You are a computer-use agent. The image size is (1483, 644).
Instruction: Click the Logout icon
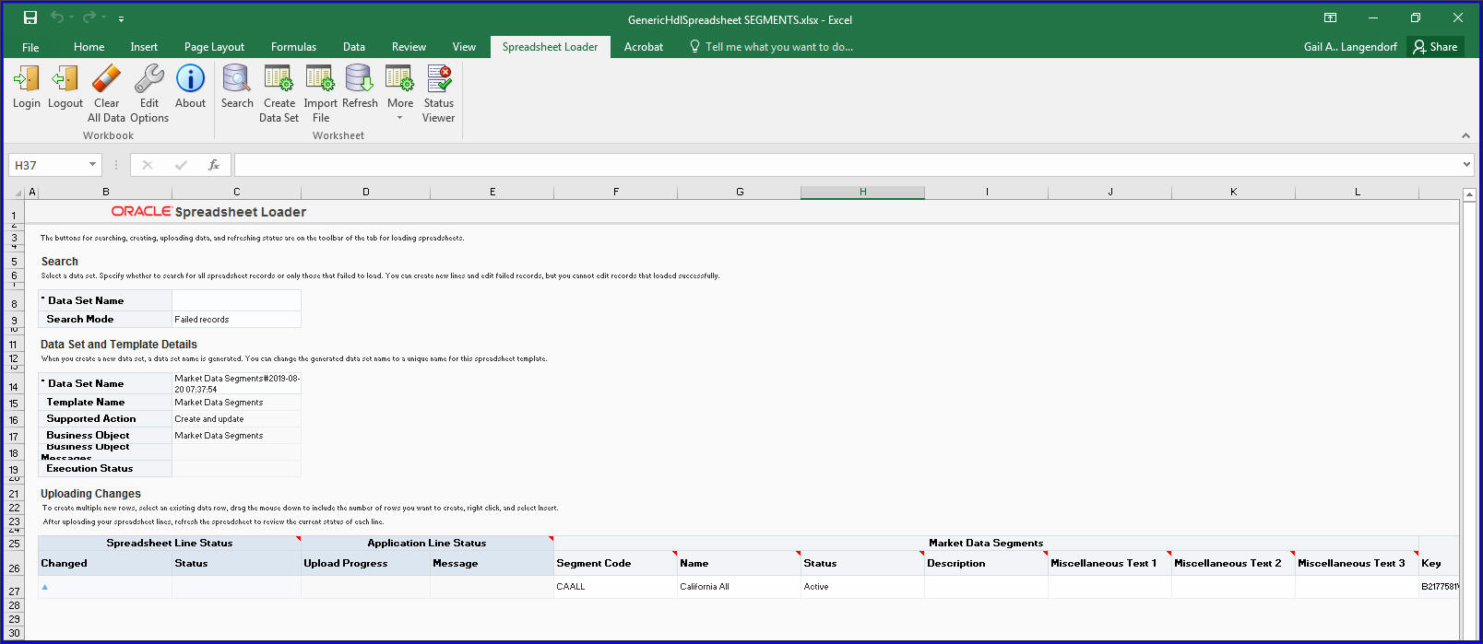[65, 79]
